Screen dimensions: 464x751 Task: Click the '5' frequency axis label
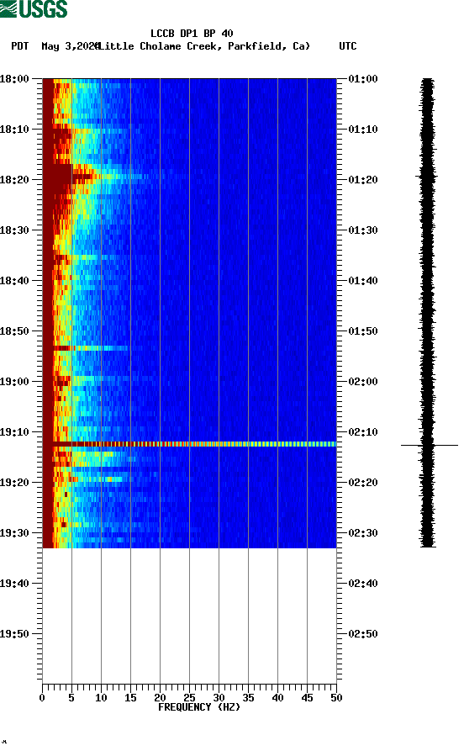click(71, 698)
